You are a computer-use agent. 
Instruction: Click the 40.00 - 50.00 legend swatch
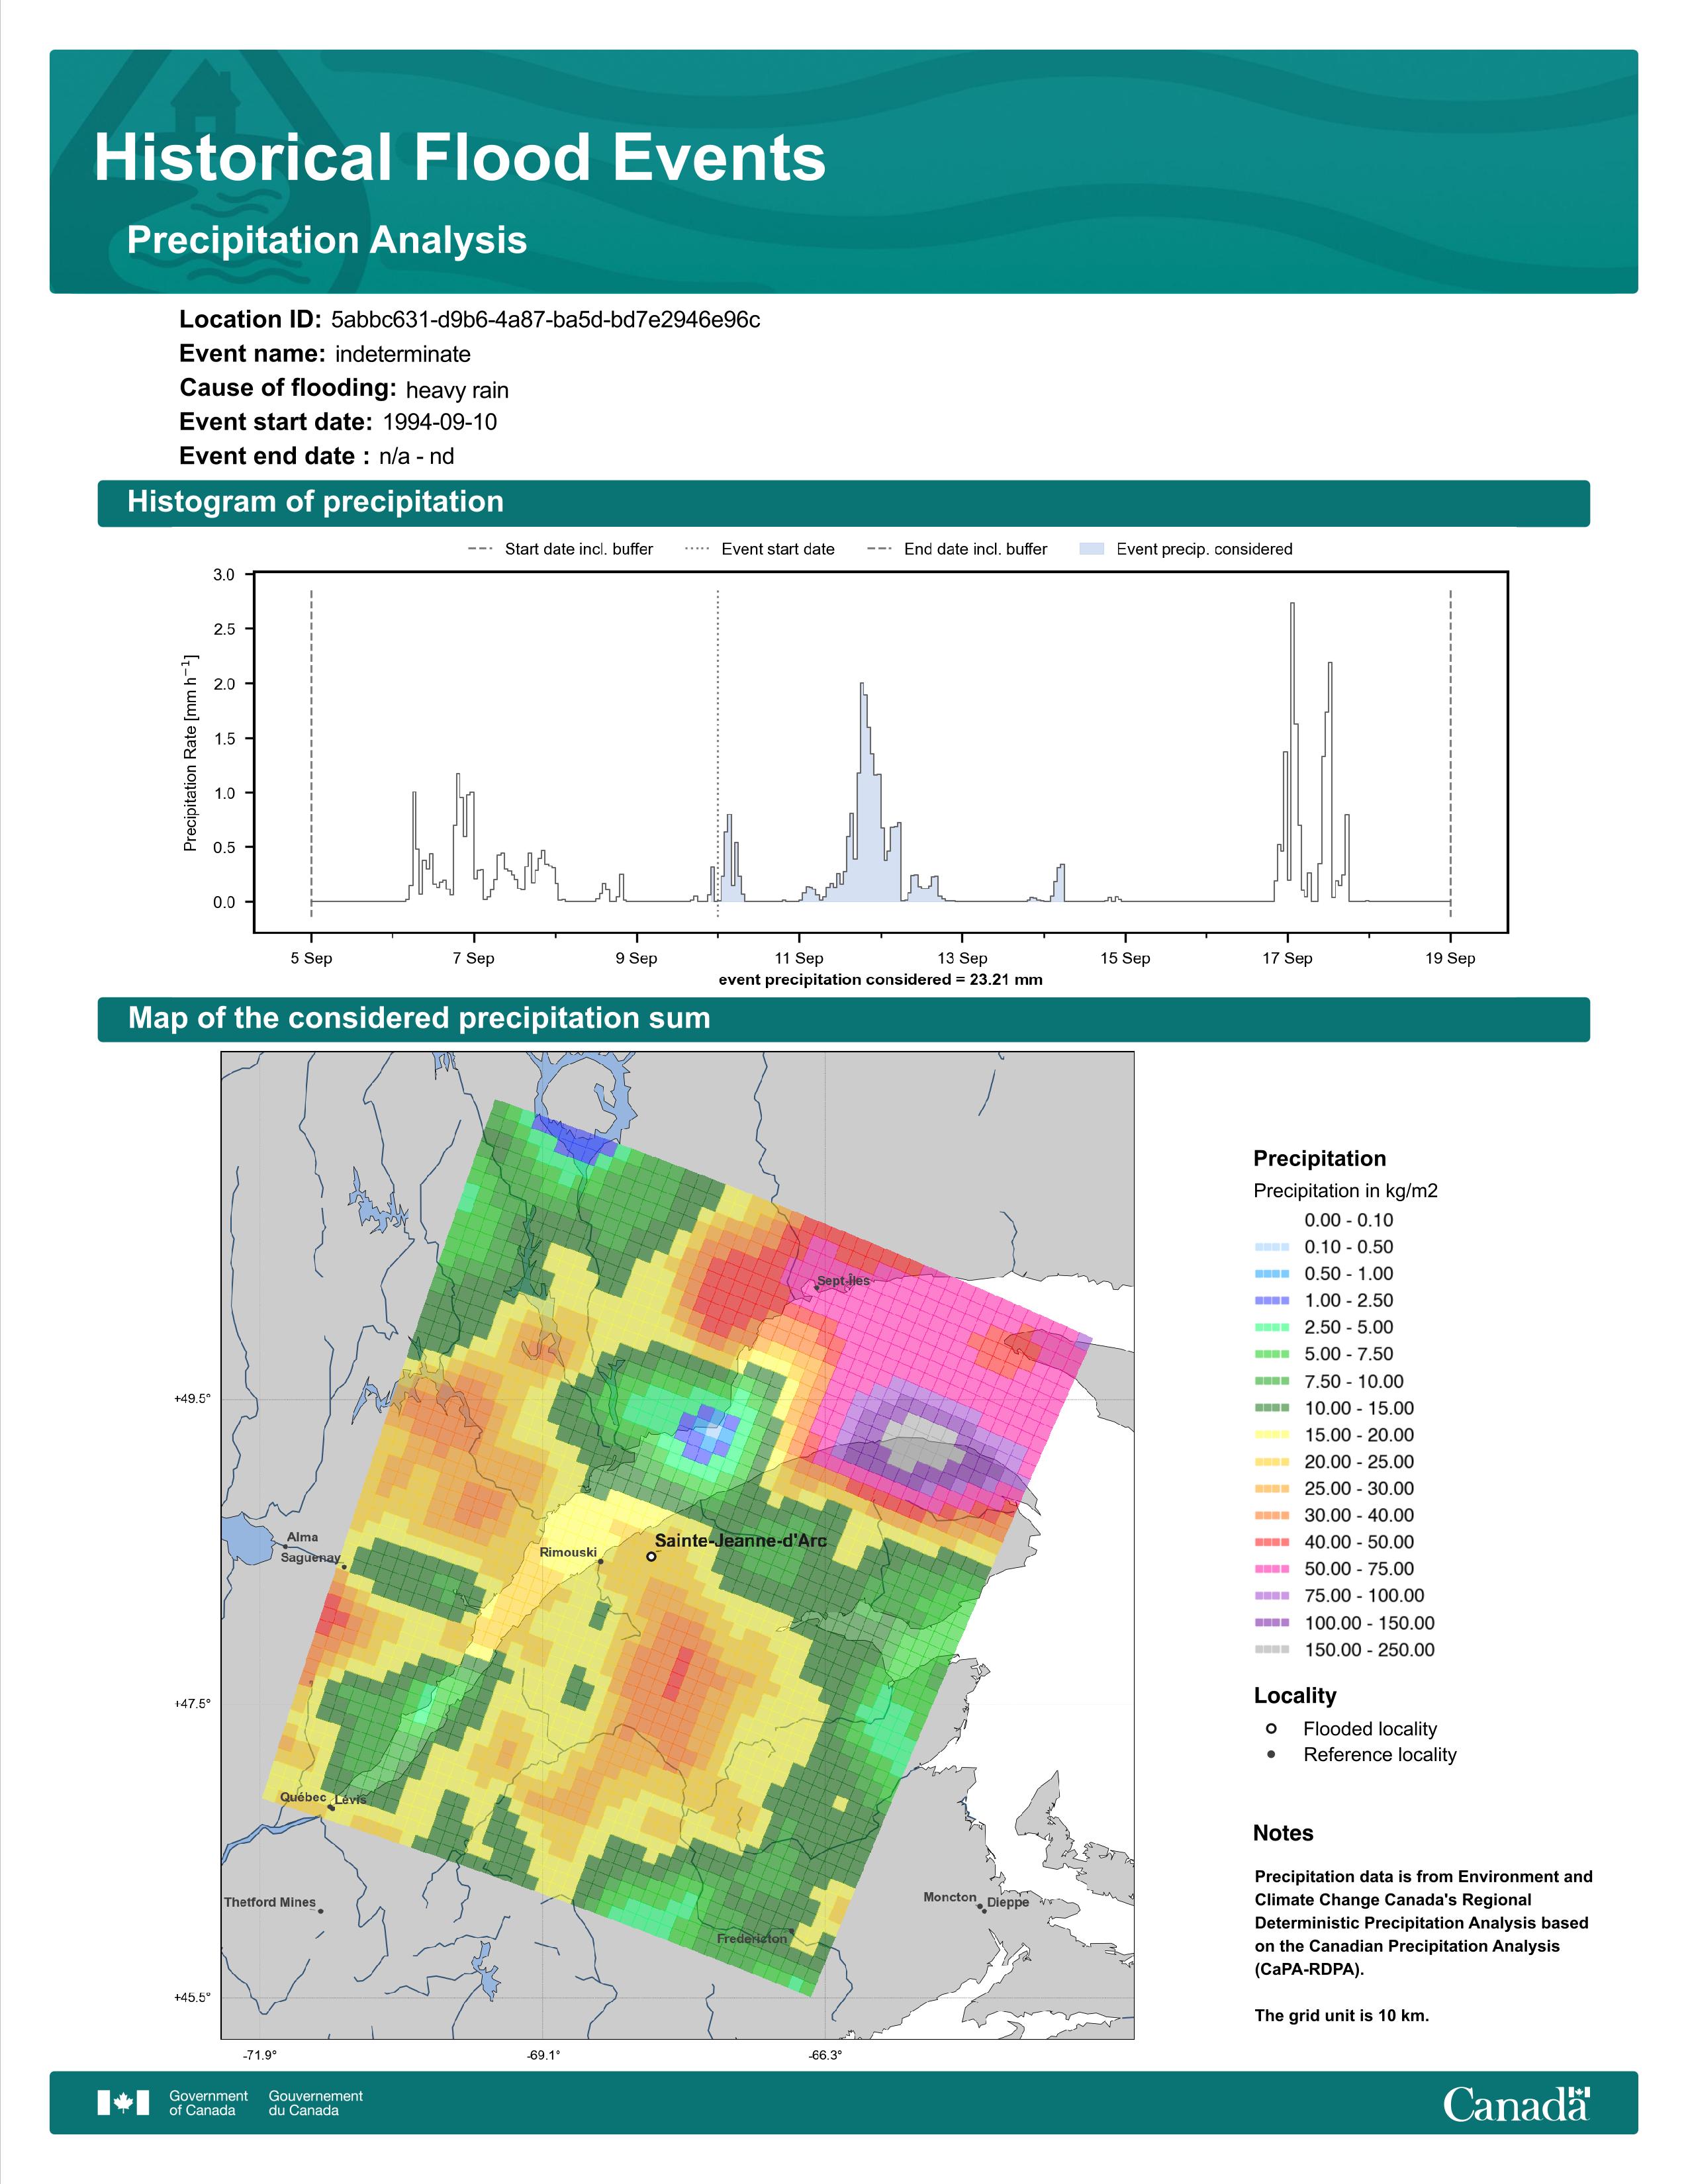1272,1542
